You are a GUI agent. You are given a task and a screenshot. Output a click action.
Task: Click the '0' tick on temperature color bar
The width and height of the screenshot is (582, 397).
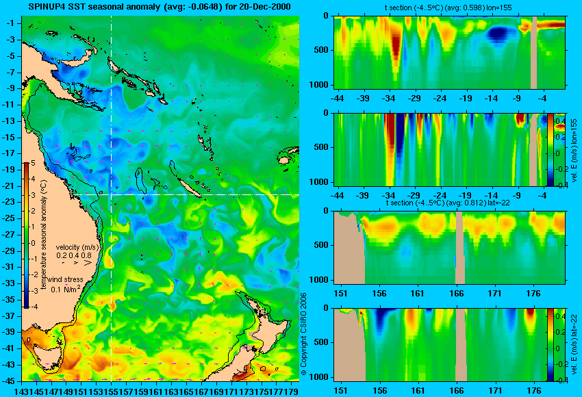[34, 243]
